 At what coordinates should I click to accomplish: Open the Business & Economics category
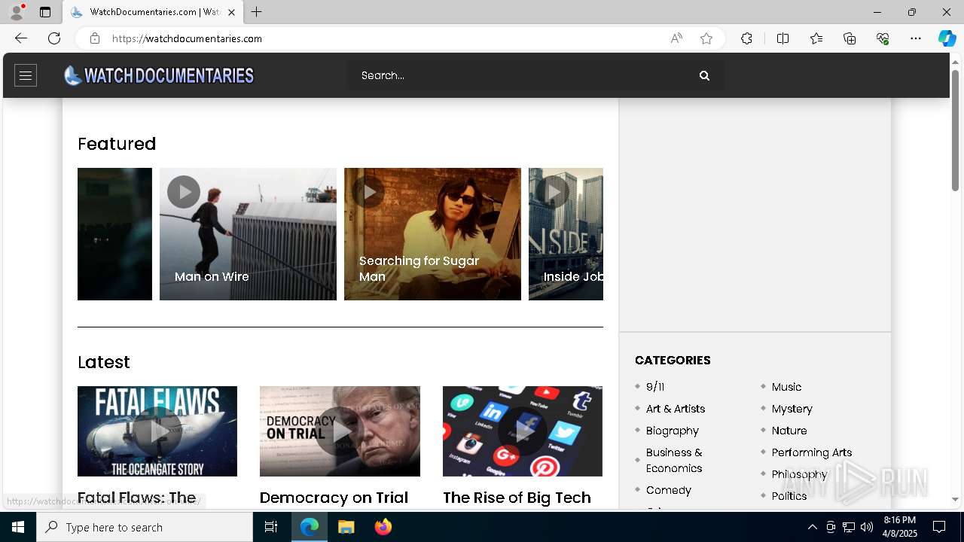[x=674, y=460]
